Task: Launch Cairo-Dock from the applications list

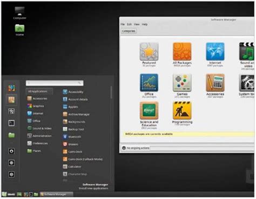Action: [x=72, y=152]
